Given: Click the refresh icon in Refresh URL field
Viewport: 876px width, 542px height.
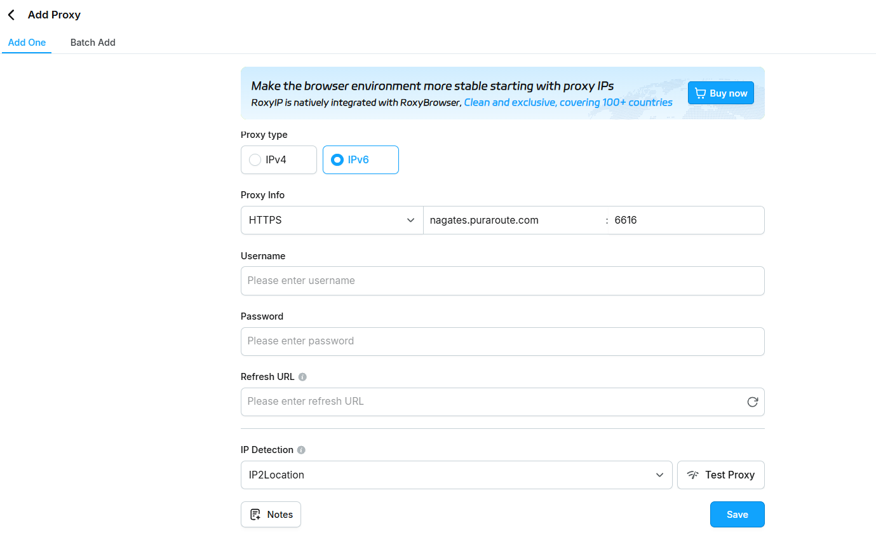Looking at the screenshot, I should pyautogui.click(x=753, y=402).
